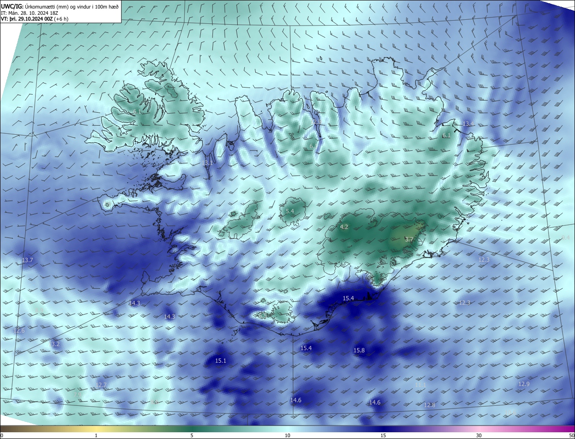Click the 13.7 value label on the map

tap(27, 260)
